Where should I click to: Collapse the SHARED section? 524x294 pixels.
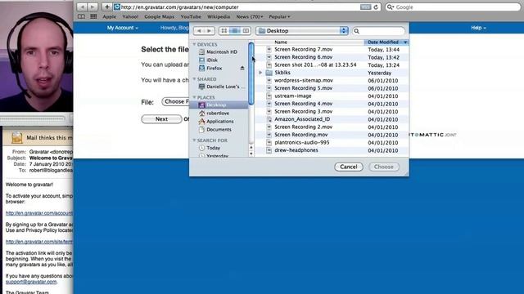pyautogui.click(x=194, y=79)
